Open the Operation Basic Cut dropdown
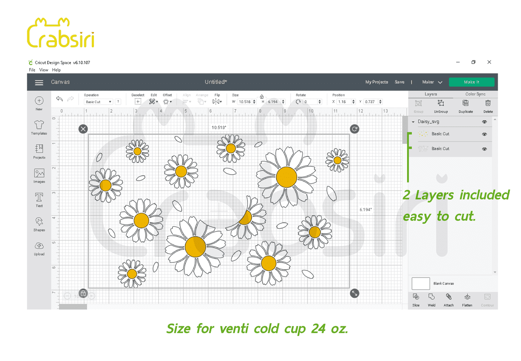521x361 pixels. point(98,102)
